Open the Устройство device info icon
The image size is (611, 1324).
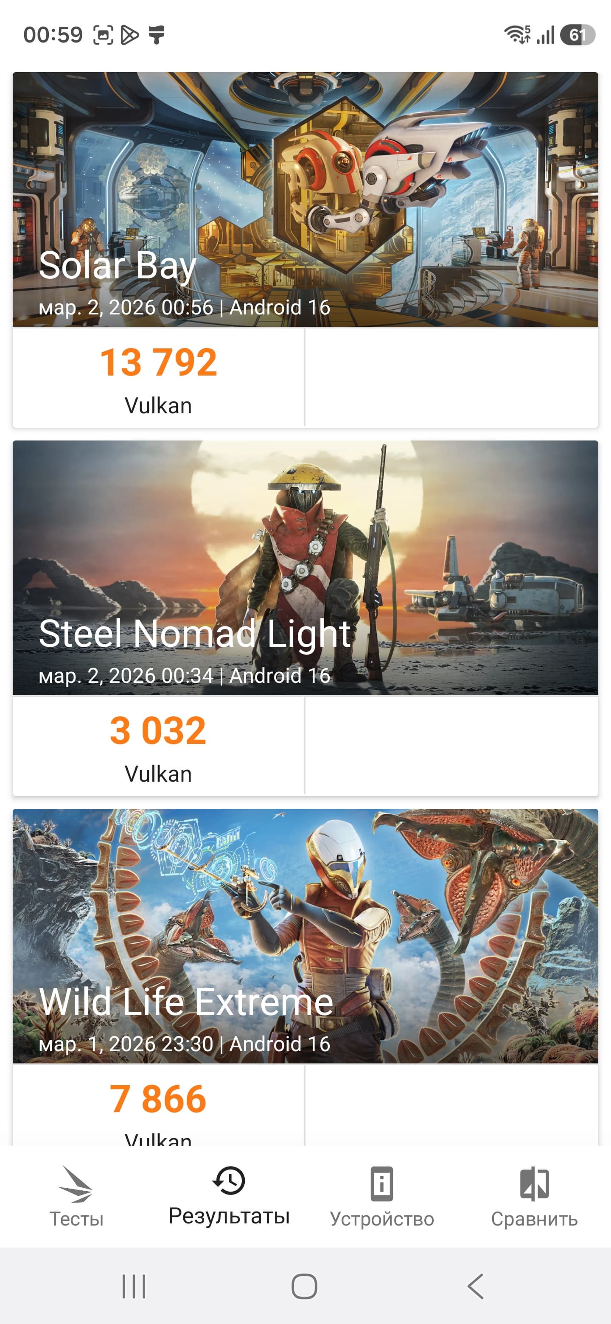pos(382,1183)
